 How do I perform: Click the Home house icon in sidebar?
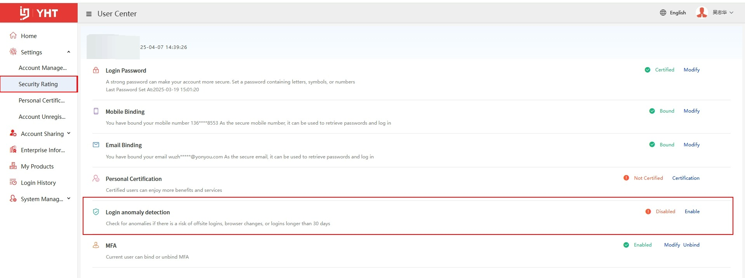[x=13, y=36]
